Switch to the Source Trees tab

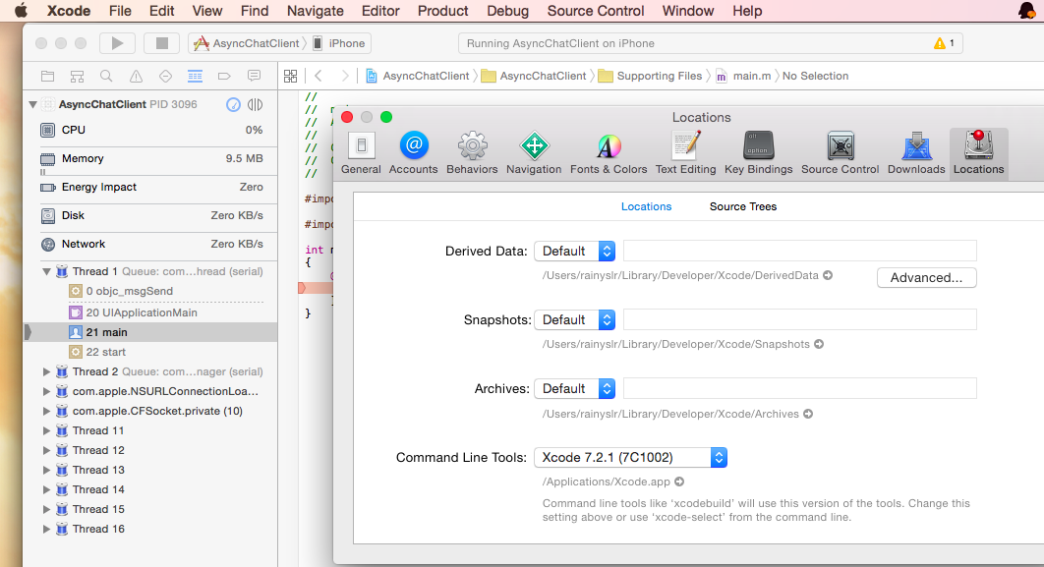(x=743, y=206)
